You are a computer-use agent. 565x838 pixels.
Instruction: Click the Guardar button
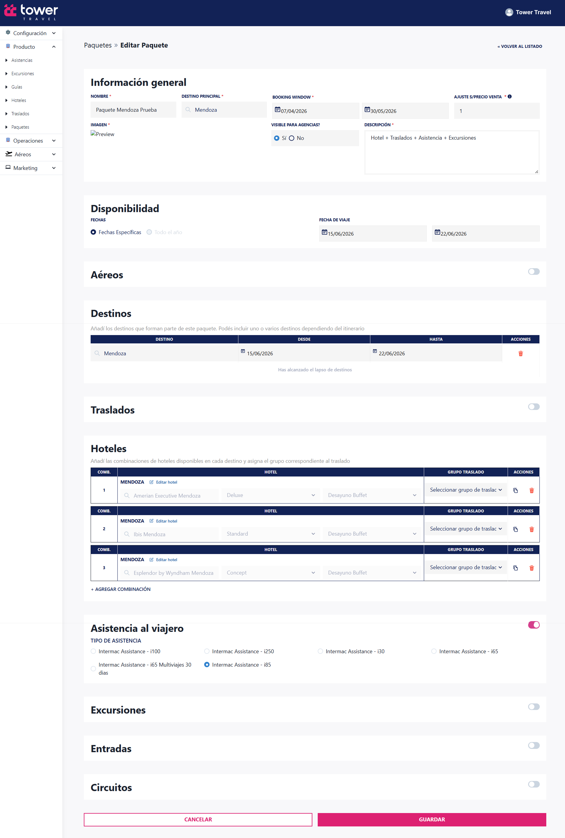pyautogui.click(x=432, y=819)
